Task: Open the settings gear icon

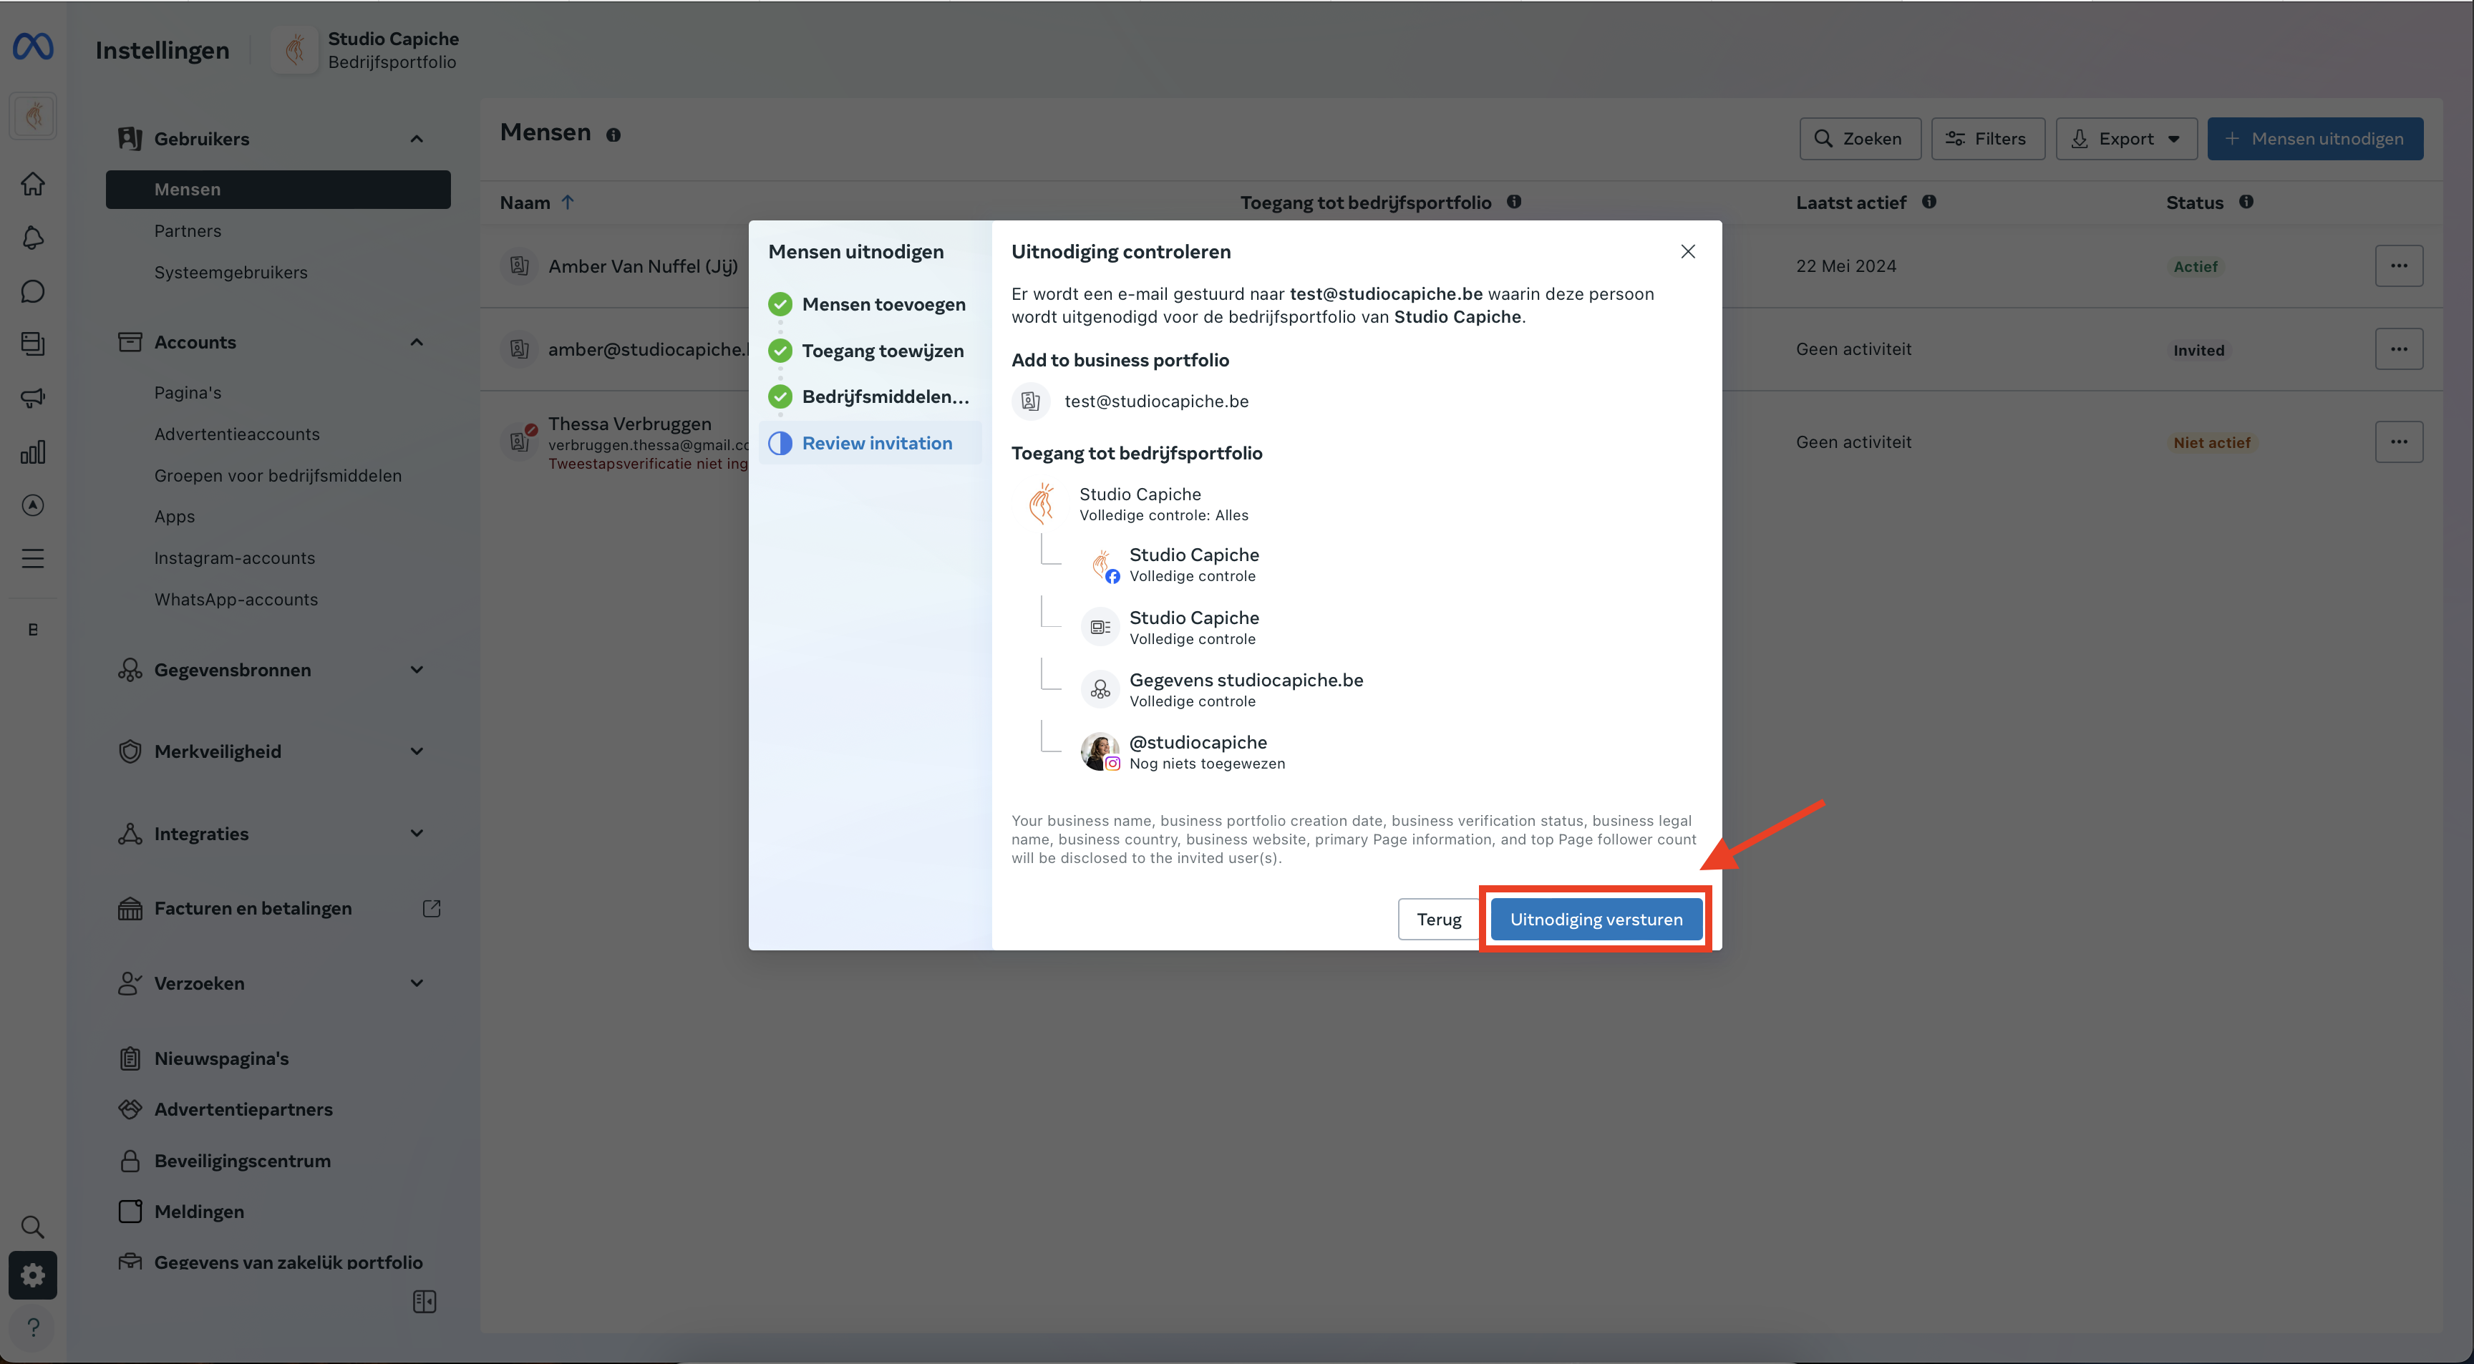Action: [33, 1275]
